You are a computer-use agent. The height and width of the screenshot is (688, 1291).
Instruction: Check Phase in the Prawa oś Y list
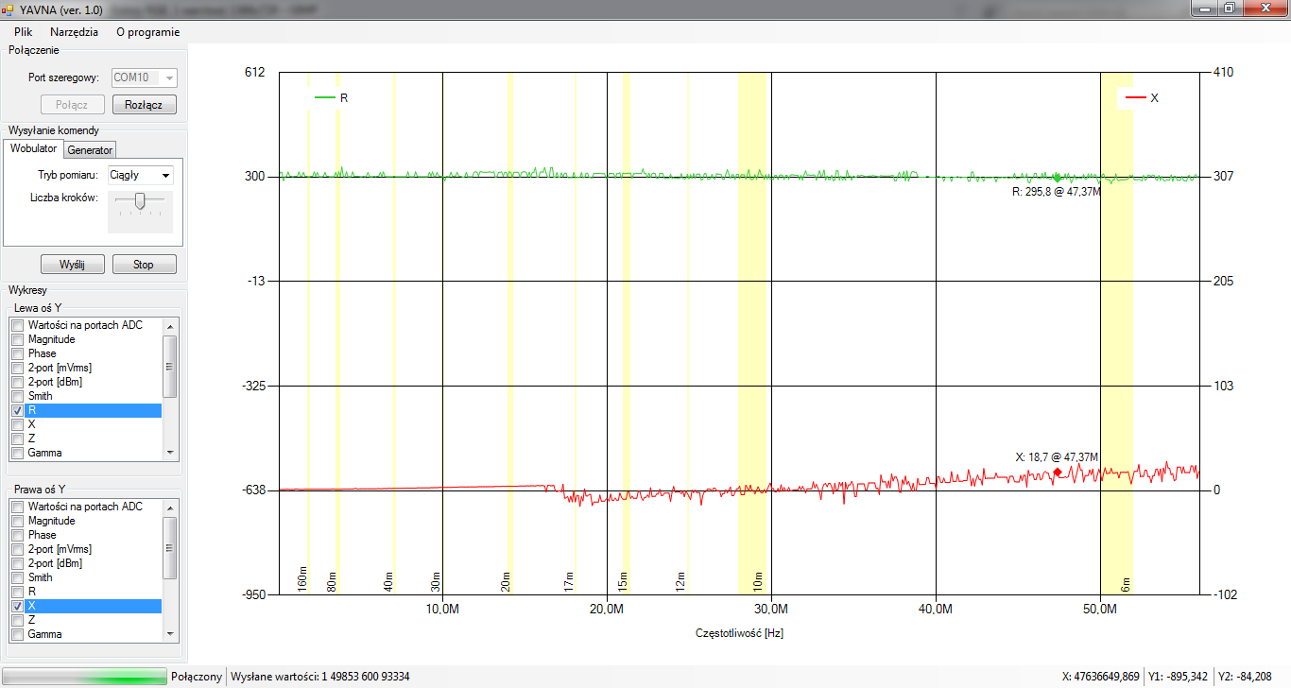(18, 535)
